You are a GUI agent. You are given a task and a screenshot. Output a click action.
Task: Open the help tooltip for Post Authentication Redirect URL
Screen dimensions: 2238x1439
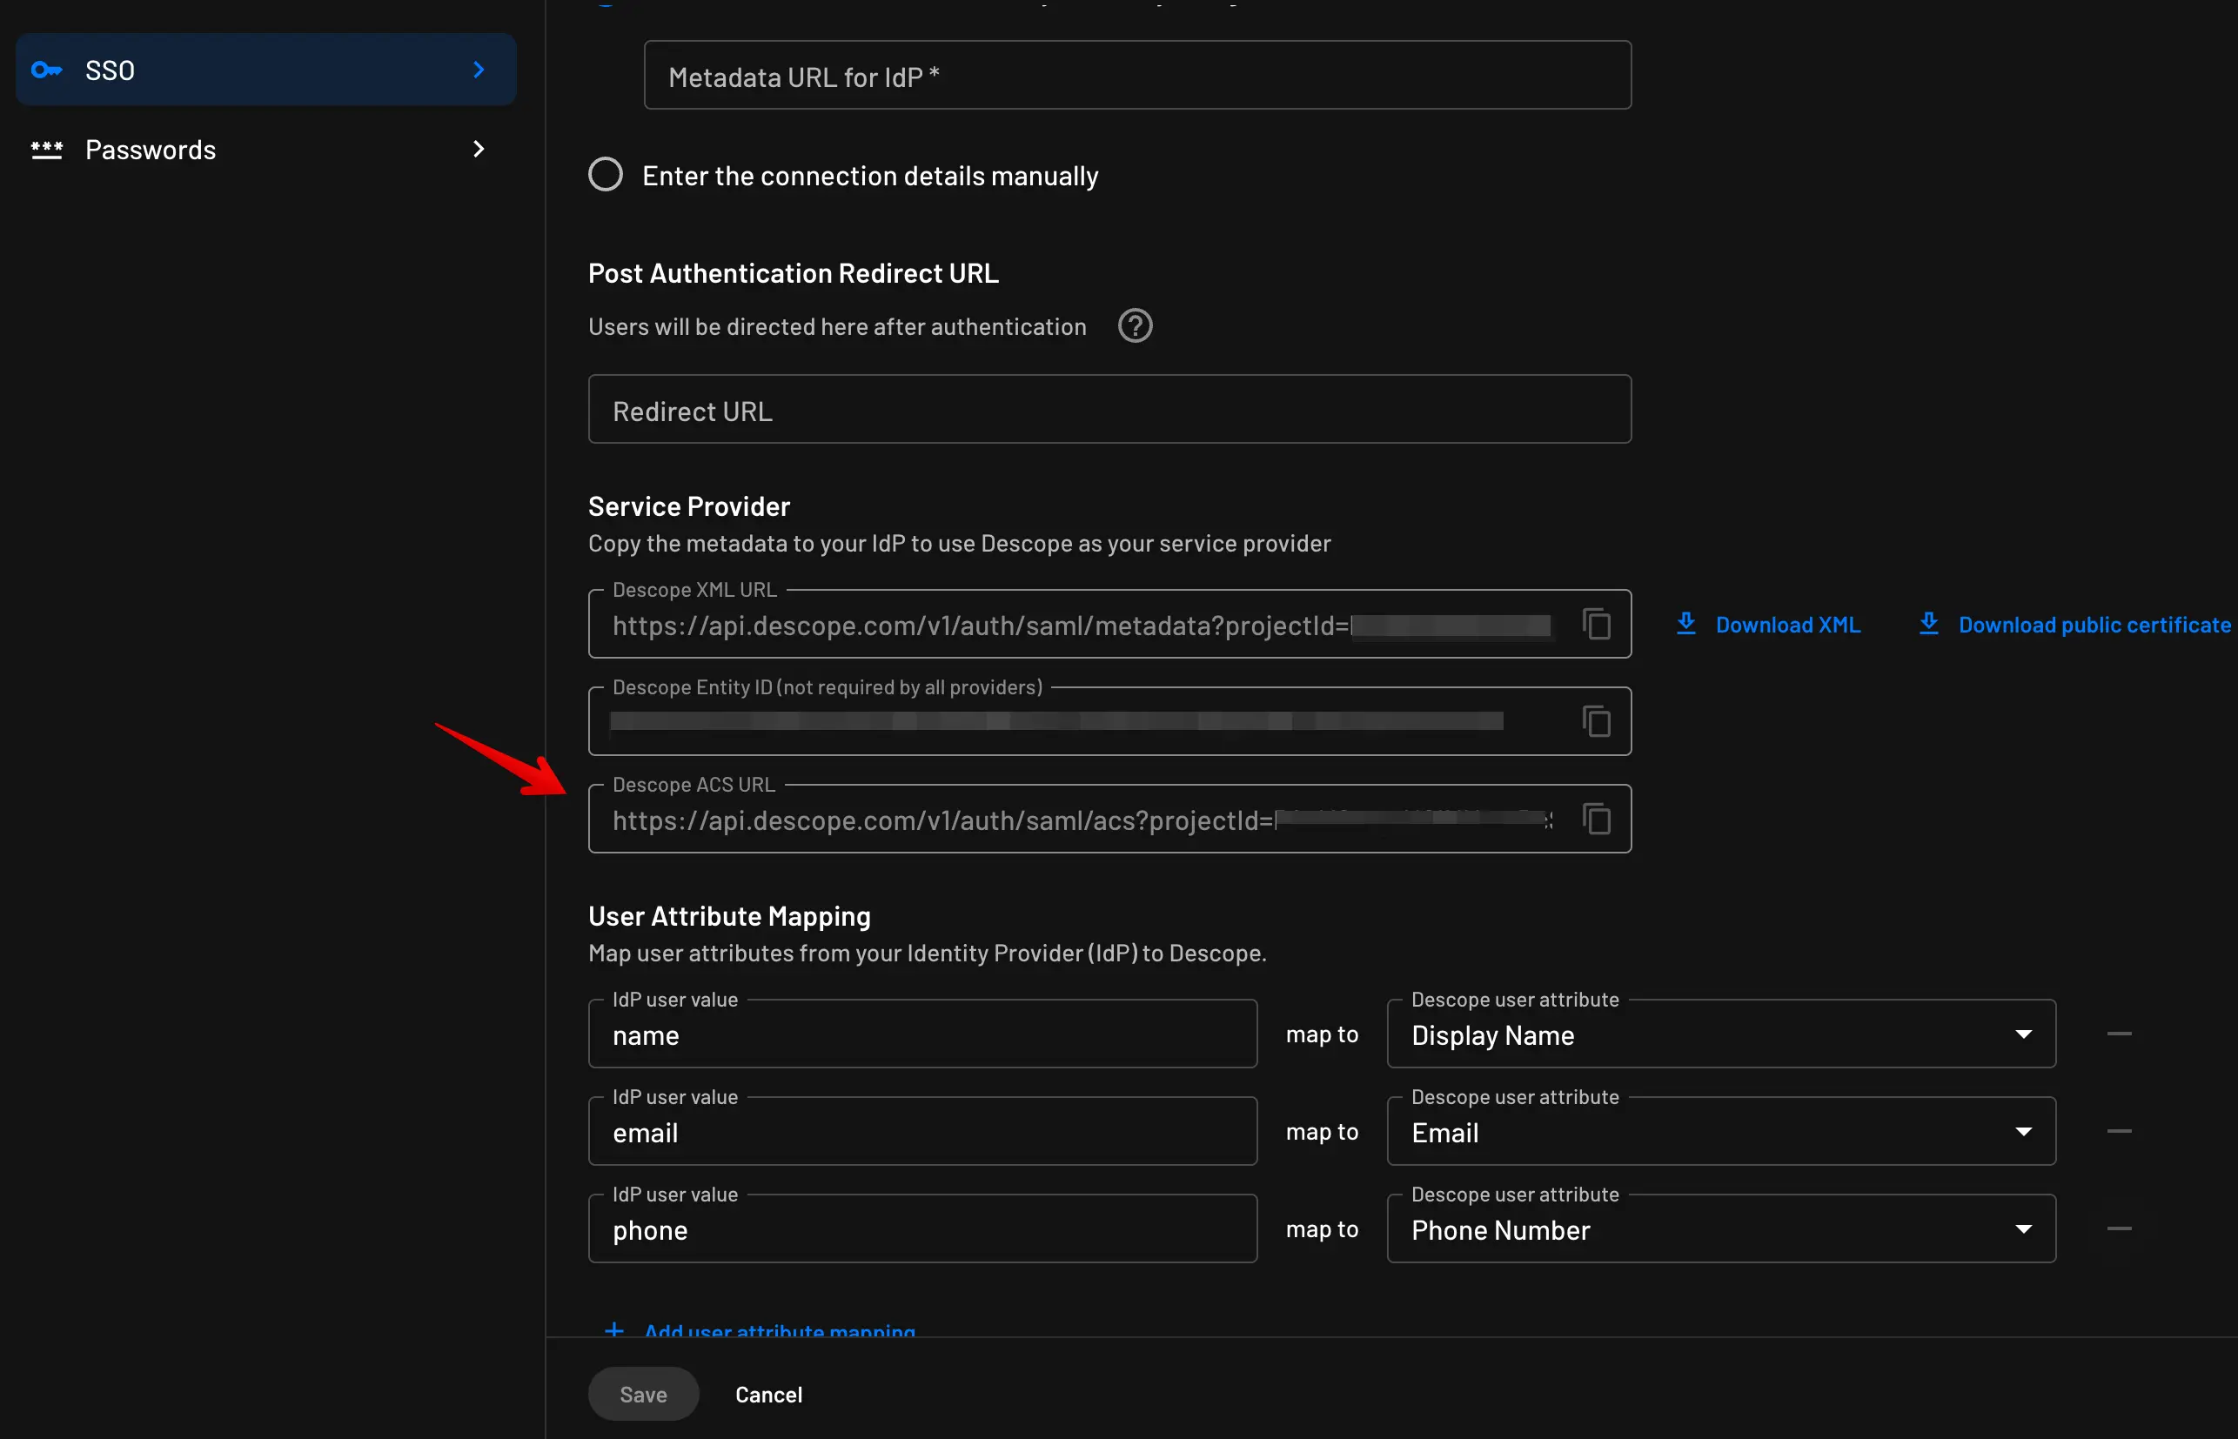coord(1135,325)
